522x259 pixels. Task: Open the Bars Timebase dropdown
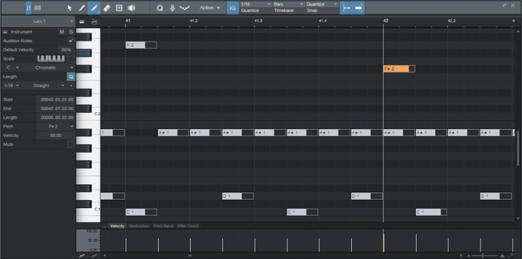289,4
